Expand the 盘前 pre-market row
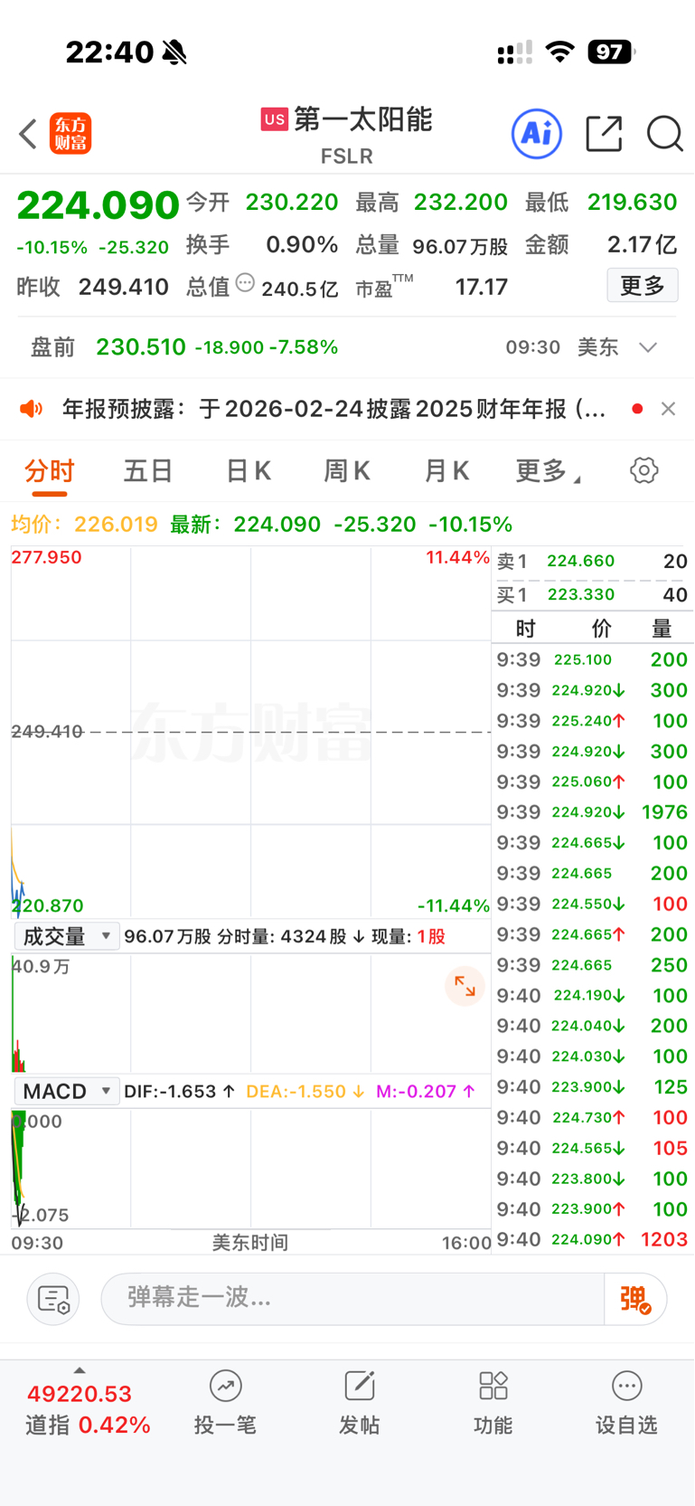The width and height of the screenshot is (695, 1506). tap(648, 347)
